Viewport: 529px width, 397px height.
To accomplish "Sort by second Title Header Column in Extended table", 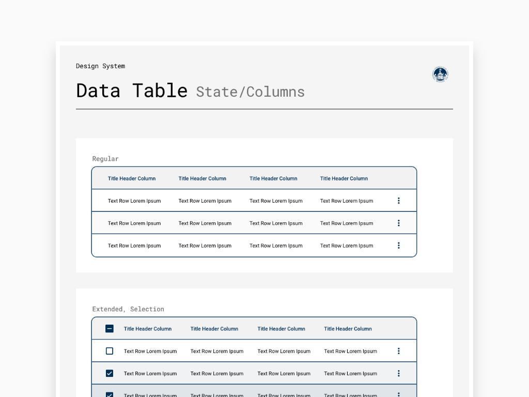I will click(214, 329).
